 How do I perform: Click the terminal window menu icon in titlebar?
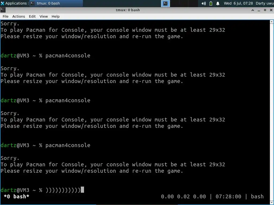click(3, 10)
